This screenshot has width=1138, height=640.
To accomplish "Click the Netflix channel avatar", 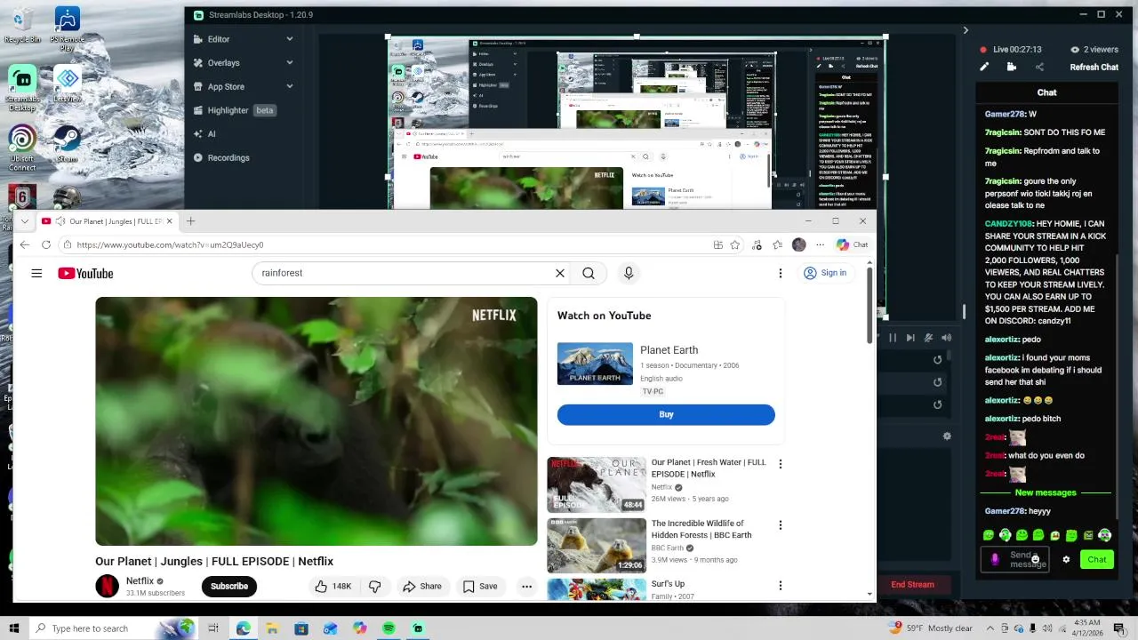I will [x=107, y=586].
